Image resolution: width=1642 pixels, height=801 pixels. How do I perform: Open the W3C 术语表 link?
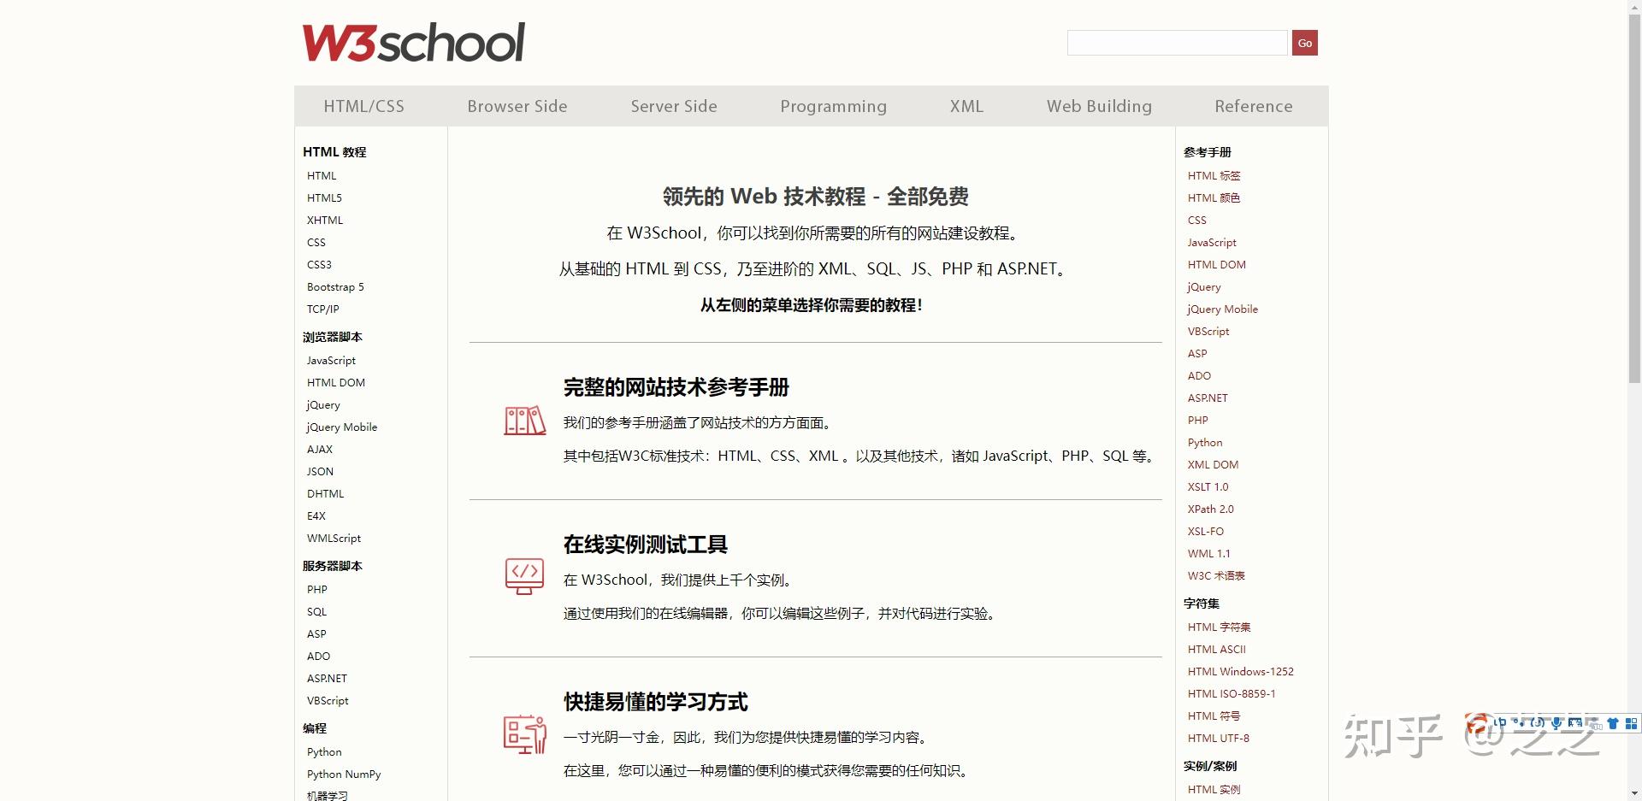coord(1216,575)
